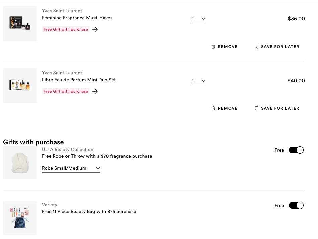Click Free Gift with purchase tag on Libre Duo
This screenshot has height=239, width=318.
pyautogui.click(x=66, y=91)
